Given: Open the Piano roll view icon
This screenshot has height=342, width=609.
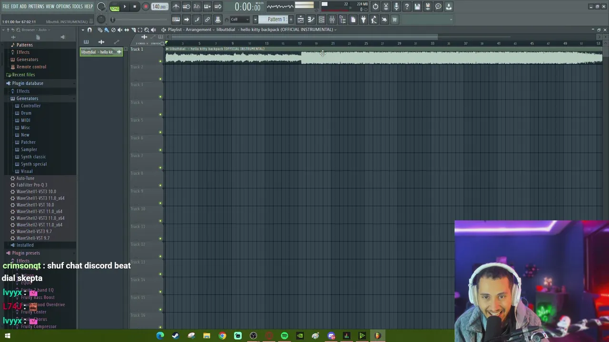Looking at the screenshot, I should (x=311, y=19).
